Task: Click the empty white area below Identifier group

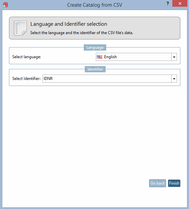Action: tap(94, 131)
